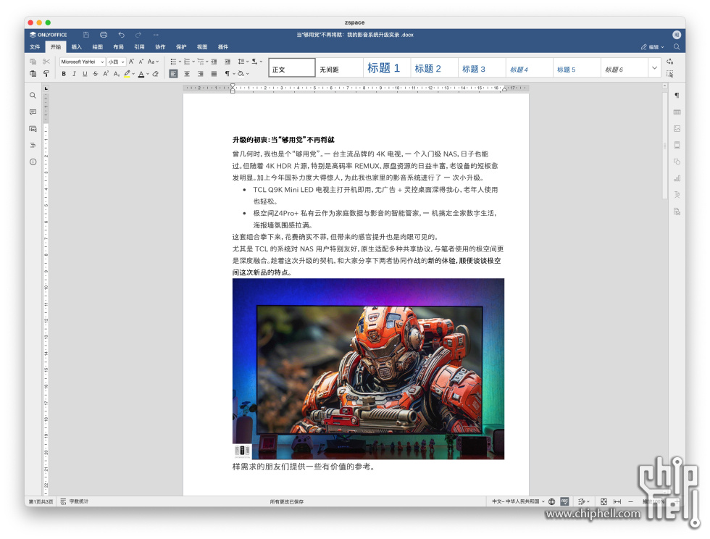Open the more options ellipsis menu

pyautogui.click(x=156, y=35)
